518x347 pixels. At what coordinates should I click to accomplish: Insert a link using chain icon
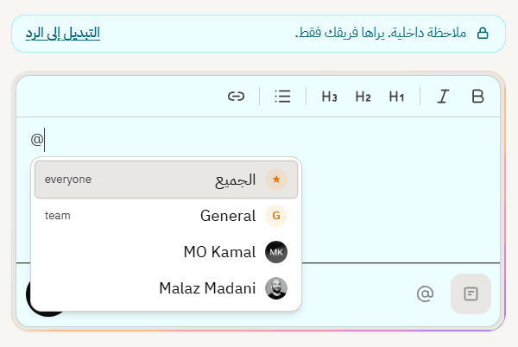(x=236, y=97)
